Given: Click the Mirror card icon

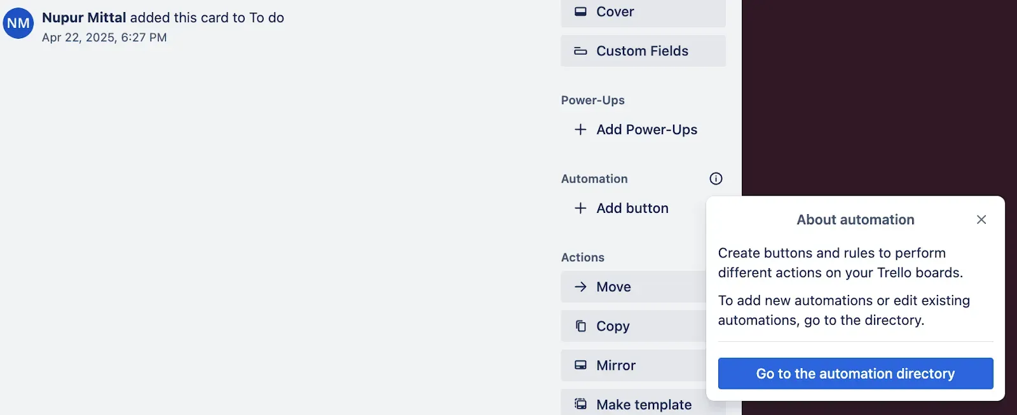Looking at the screenshot, I should (580, 365).
